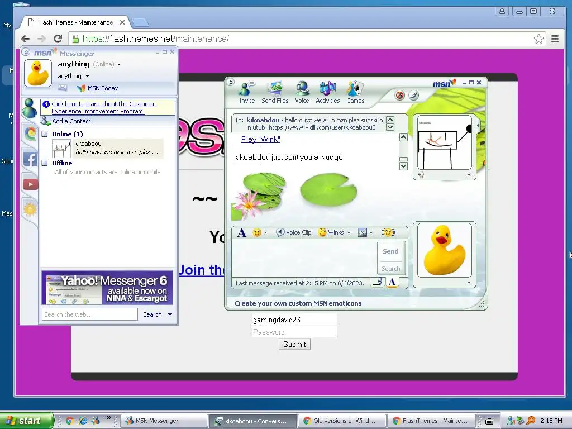Open background picker dropdown arrow

(x=371, y=233)
